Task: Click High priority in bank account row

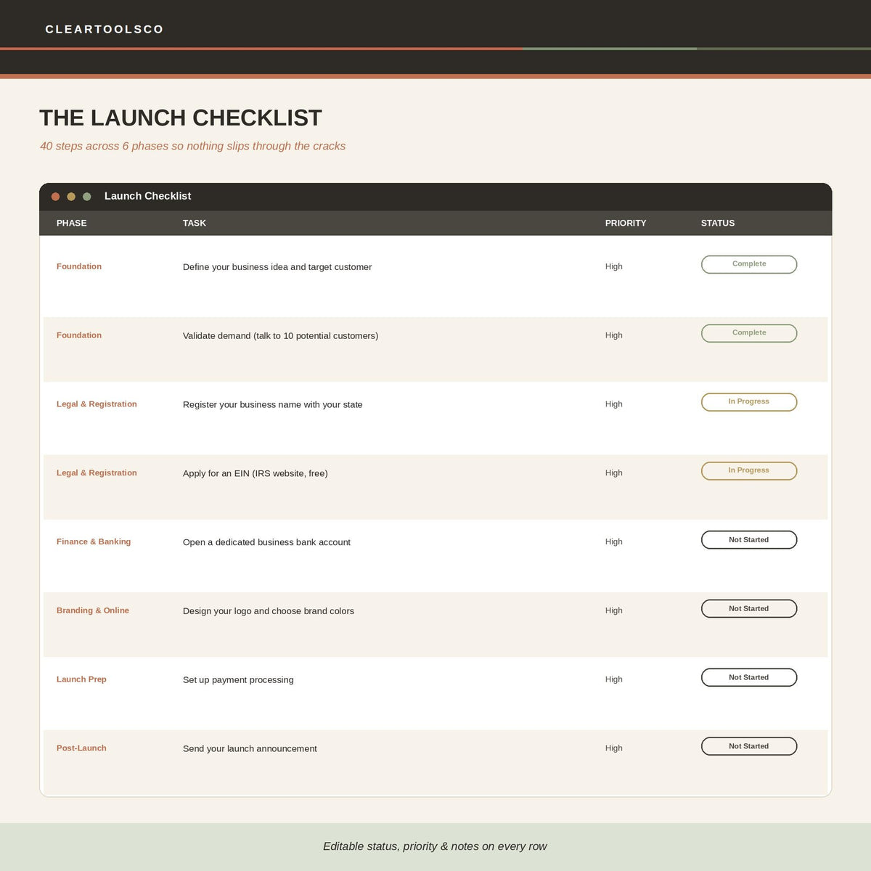Action: pyautogui.click(x=614, y=541)
